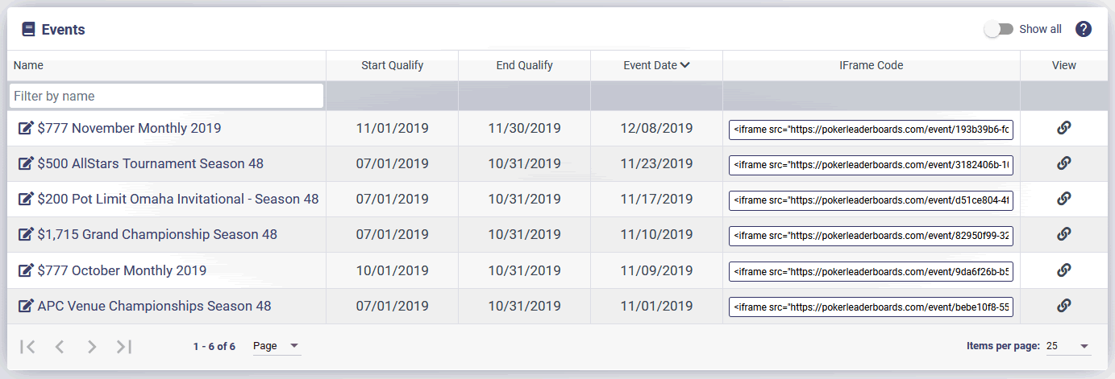Sort by Start Qualify column header
The image size is (1115, 379).
click(x=392, y=66)
